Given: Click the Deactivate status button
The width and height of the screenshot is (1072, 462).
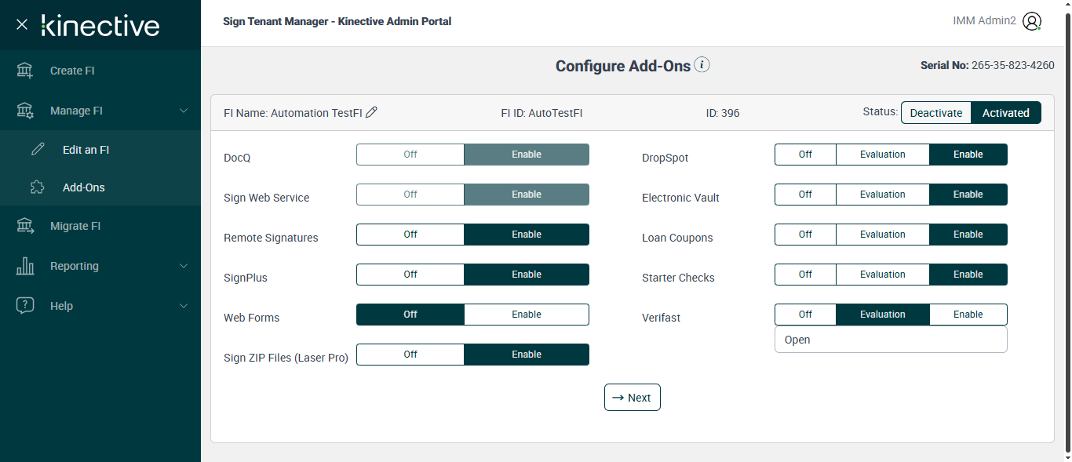Looking at the screenshot, I should click(x=935, y=113).
